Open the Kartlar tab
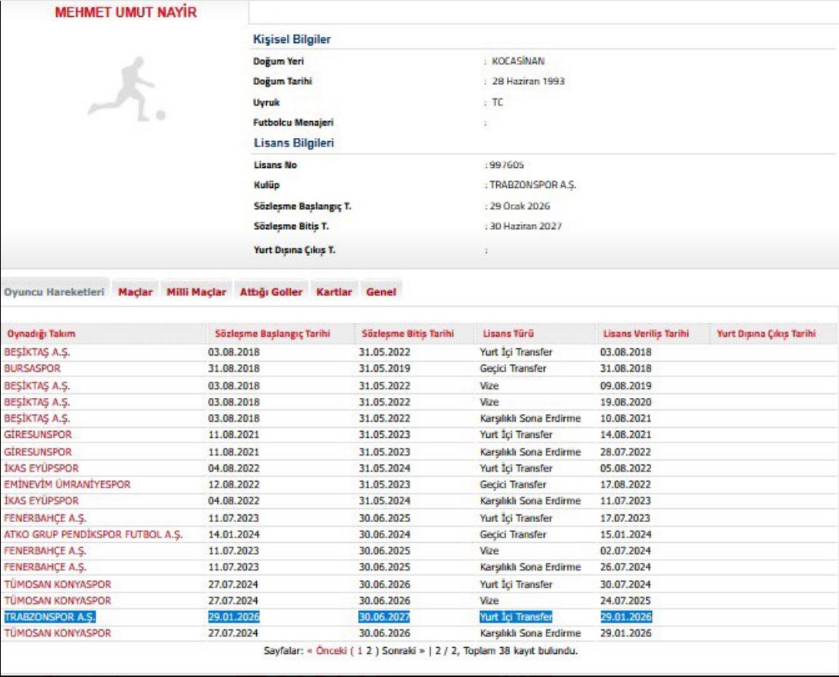This screenshot has width=839, height=677. 334,292
